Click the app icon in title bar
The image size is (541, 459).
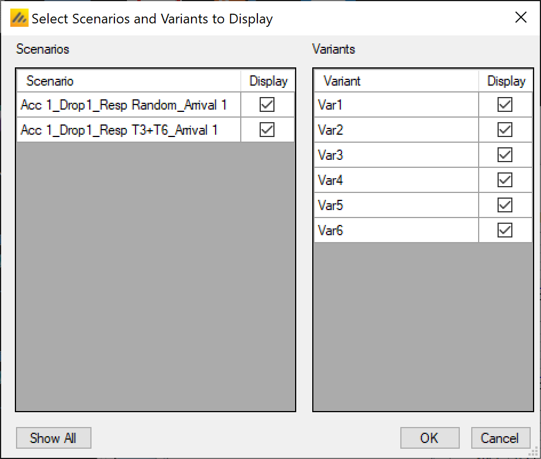point(19,19)
